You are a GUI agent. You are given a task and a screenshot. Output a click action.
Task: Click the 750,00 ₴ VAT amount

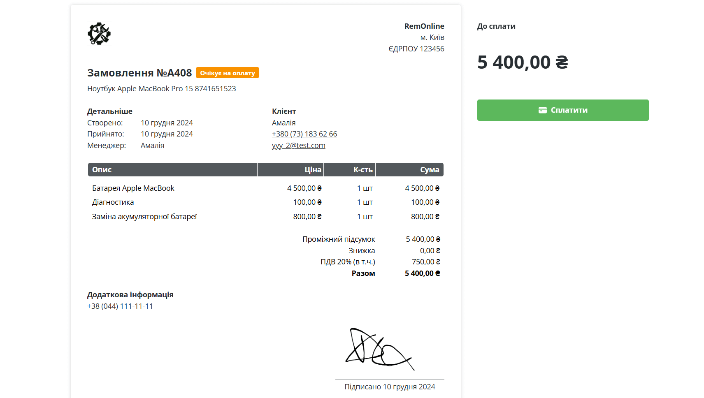(426, 262)
